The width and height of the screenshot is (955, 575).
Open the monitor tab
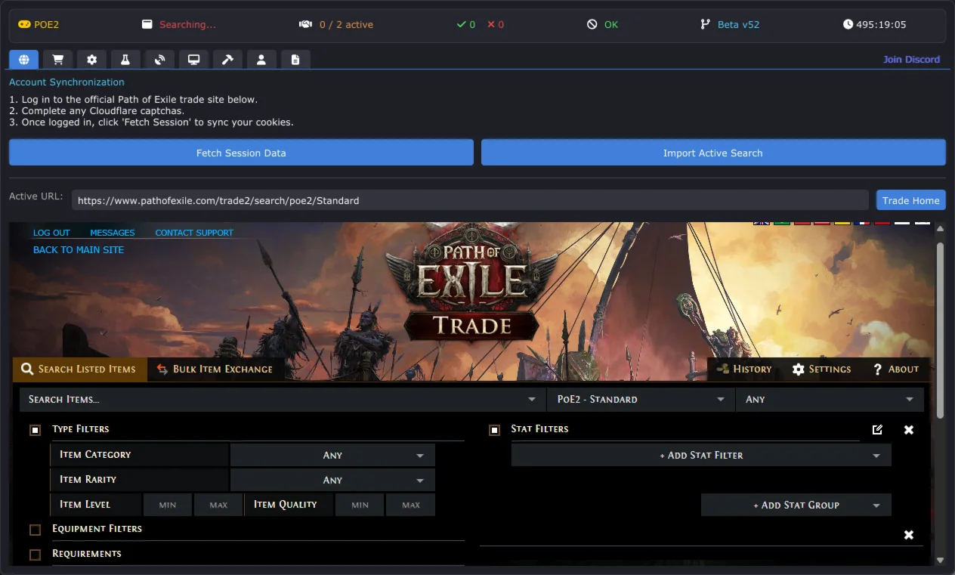tap(193, 60)
